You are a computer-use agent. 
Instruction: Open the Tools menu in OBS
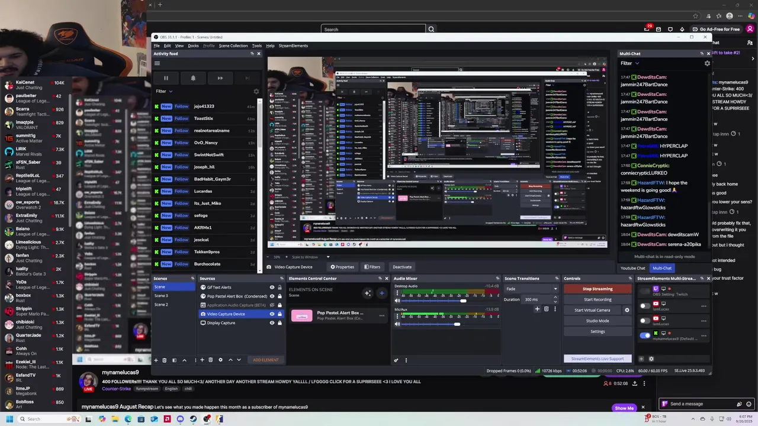pyautogui.click(x=256, y=46)
